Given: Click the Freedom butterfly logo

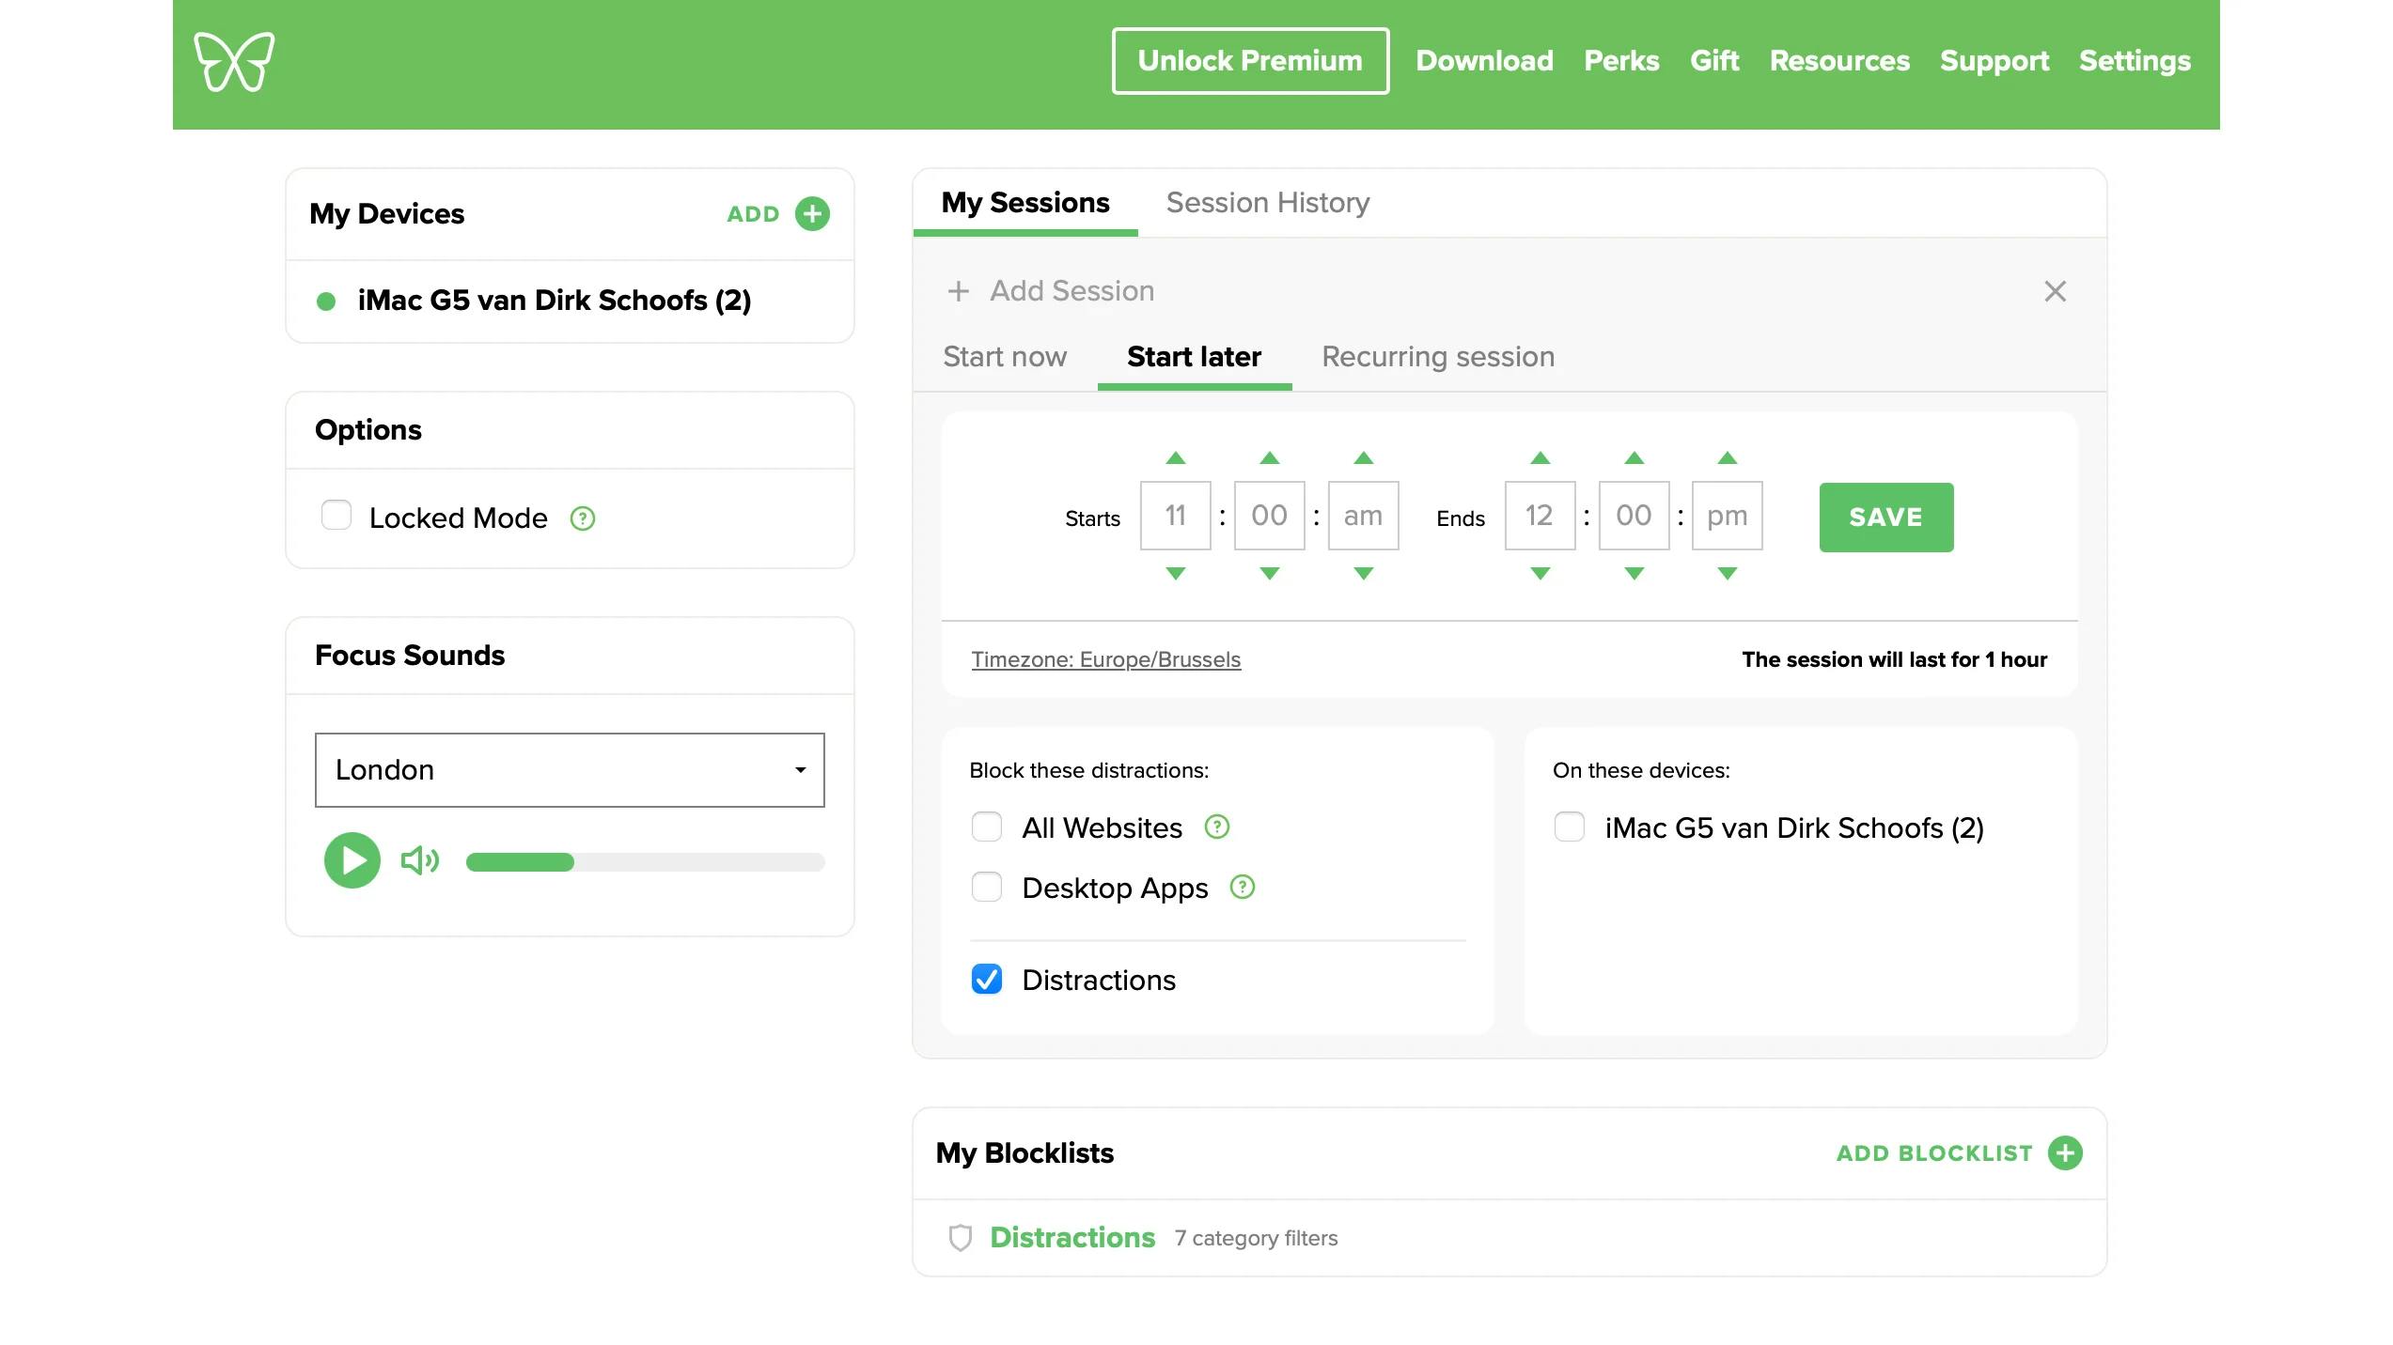Looking at the screenshot, I should [234, 62].
